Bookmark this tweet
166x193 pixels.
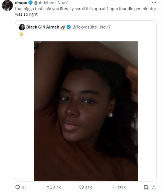(146, 188)
